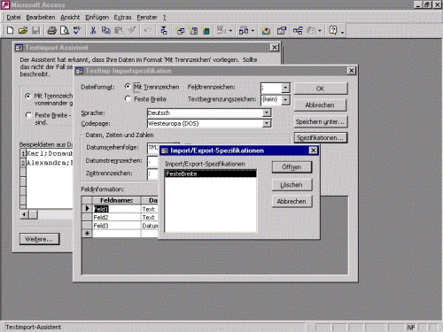Open the Sprache dropdown showing Deutsch
The height and width of the screenshot is (332, 443).
click(267, 112)
